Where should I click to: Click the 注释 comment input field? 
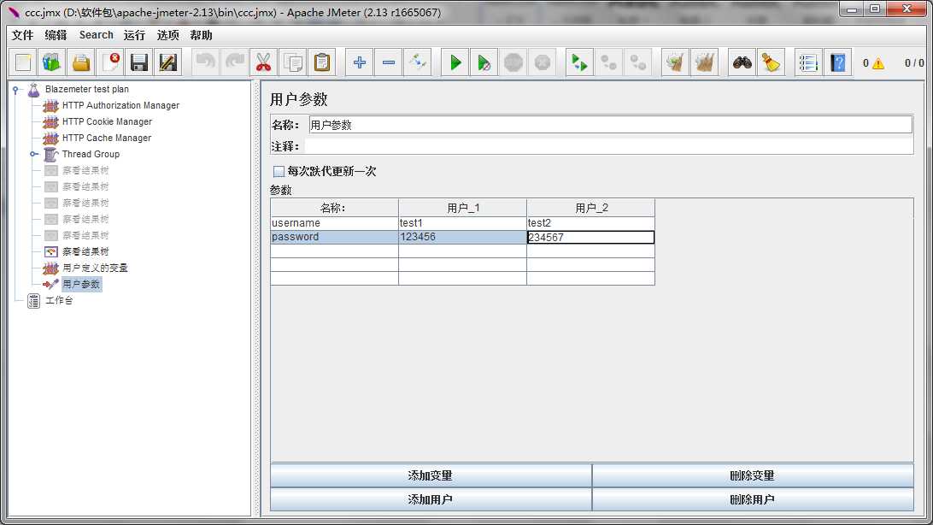click(x=608, y=146)
